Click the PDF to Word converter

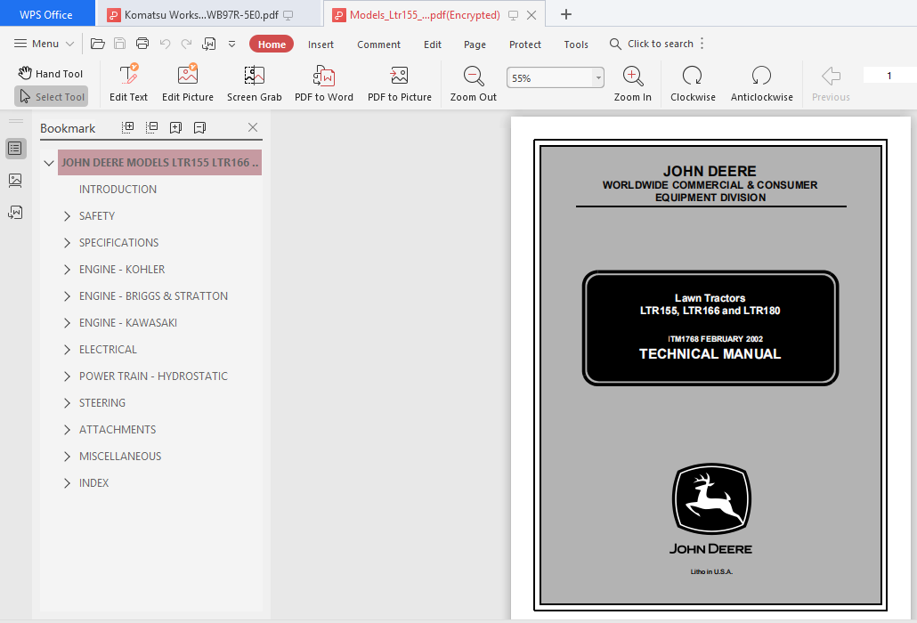(324, 83)
